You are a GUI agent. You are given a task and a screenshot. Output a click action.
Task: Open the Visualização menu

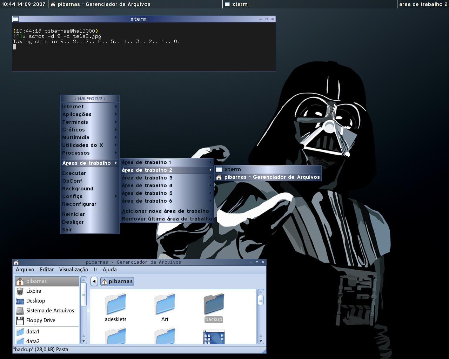point(74,270)
